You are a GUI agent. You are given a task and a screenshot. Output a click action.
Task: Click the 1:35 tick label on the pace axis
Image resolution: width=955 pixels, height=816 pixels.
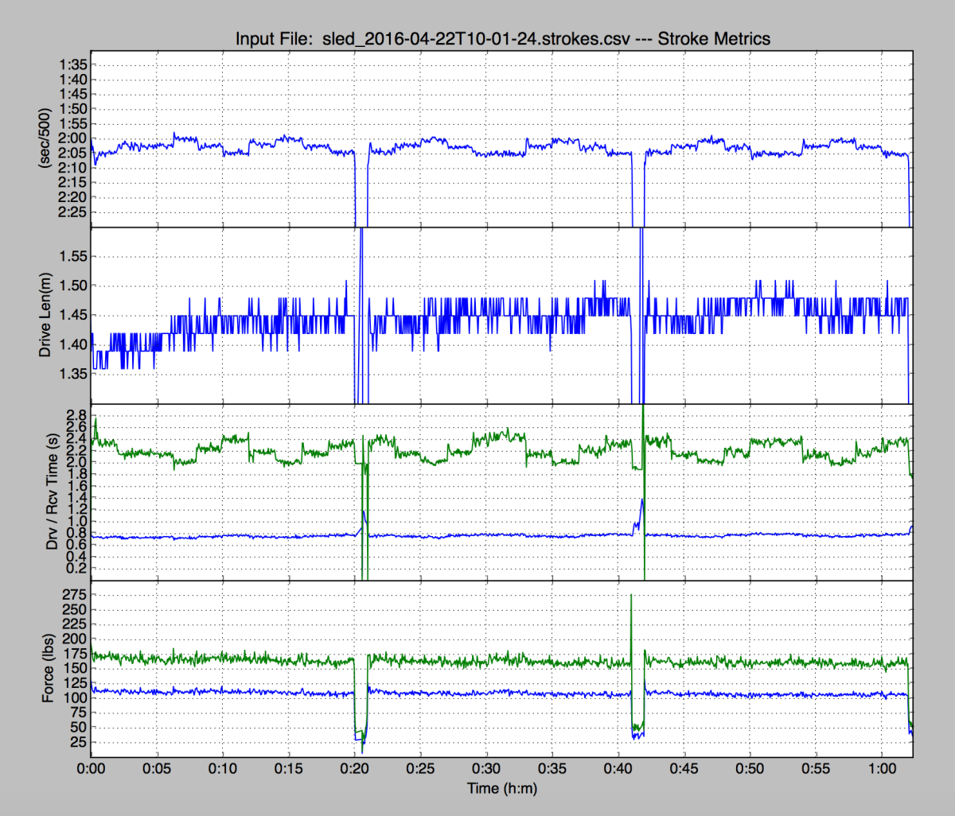pyautogui.click(x=72, y=64)
